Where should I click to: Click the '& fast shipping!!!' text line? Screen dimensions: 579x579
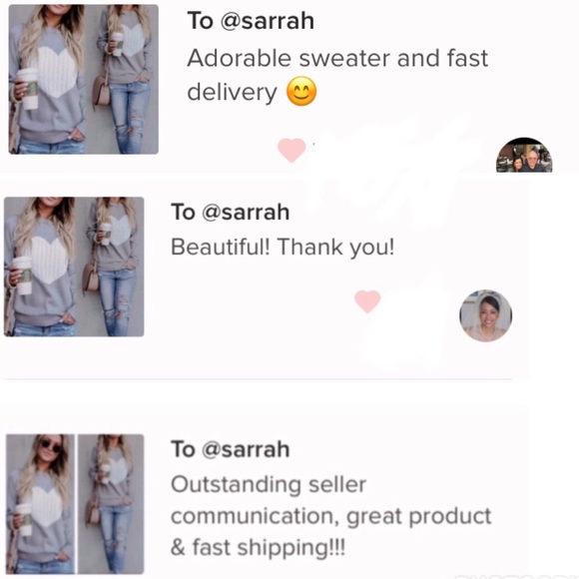pos(259,547)
